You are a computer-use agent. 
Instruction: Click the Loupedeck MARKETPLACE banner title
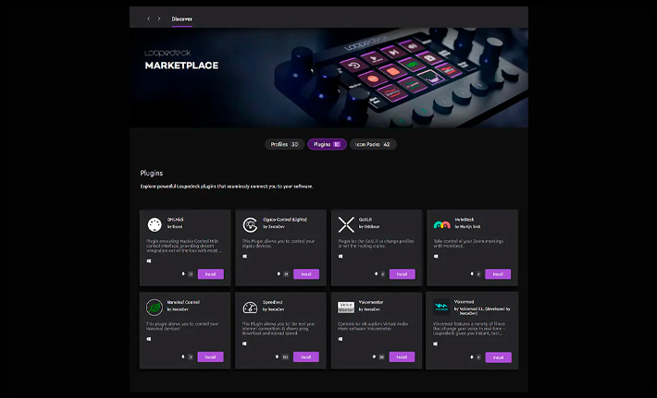pos(181,66)
